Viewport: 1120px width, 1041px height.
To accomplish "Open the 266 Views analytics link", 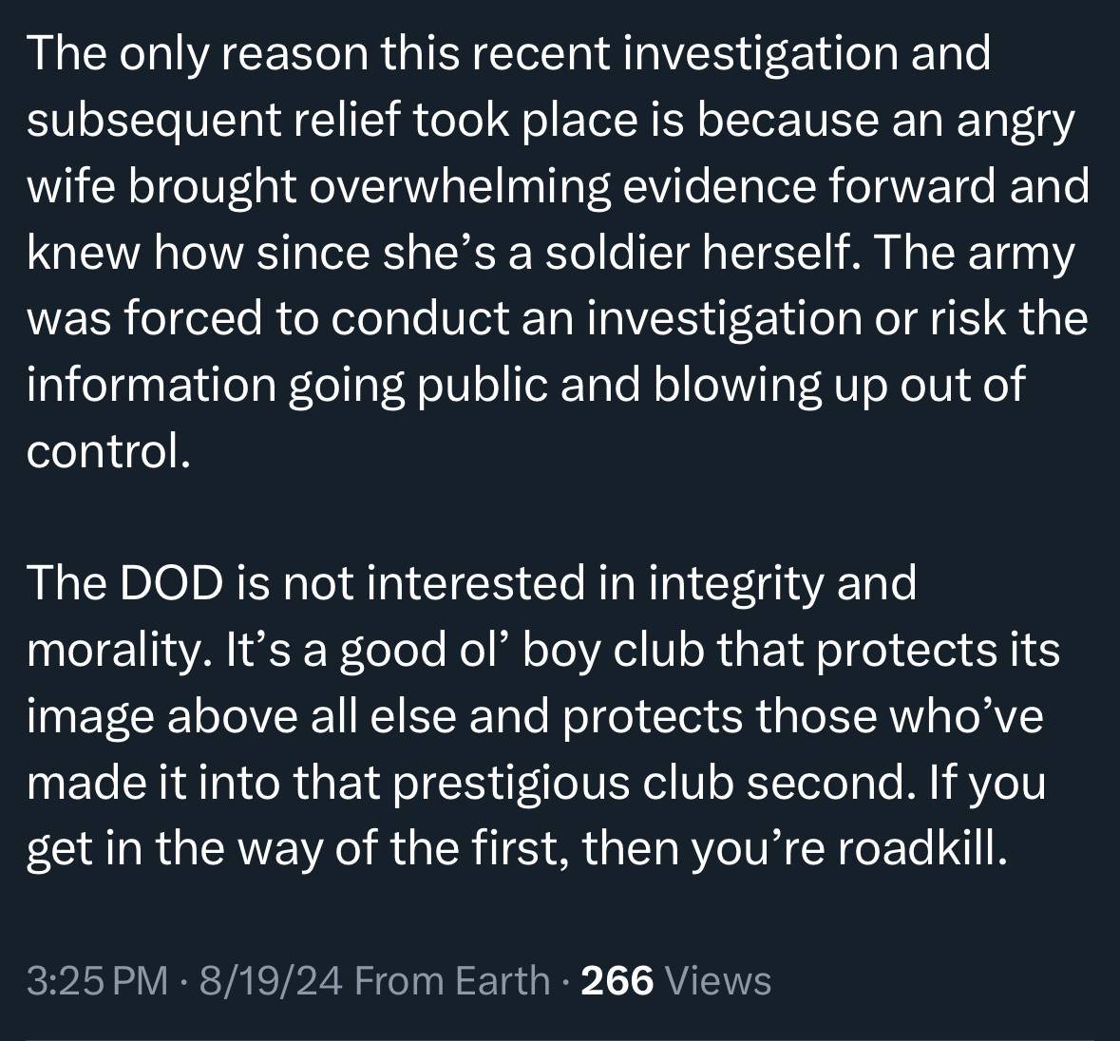I will click(675, 980).
